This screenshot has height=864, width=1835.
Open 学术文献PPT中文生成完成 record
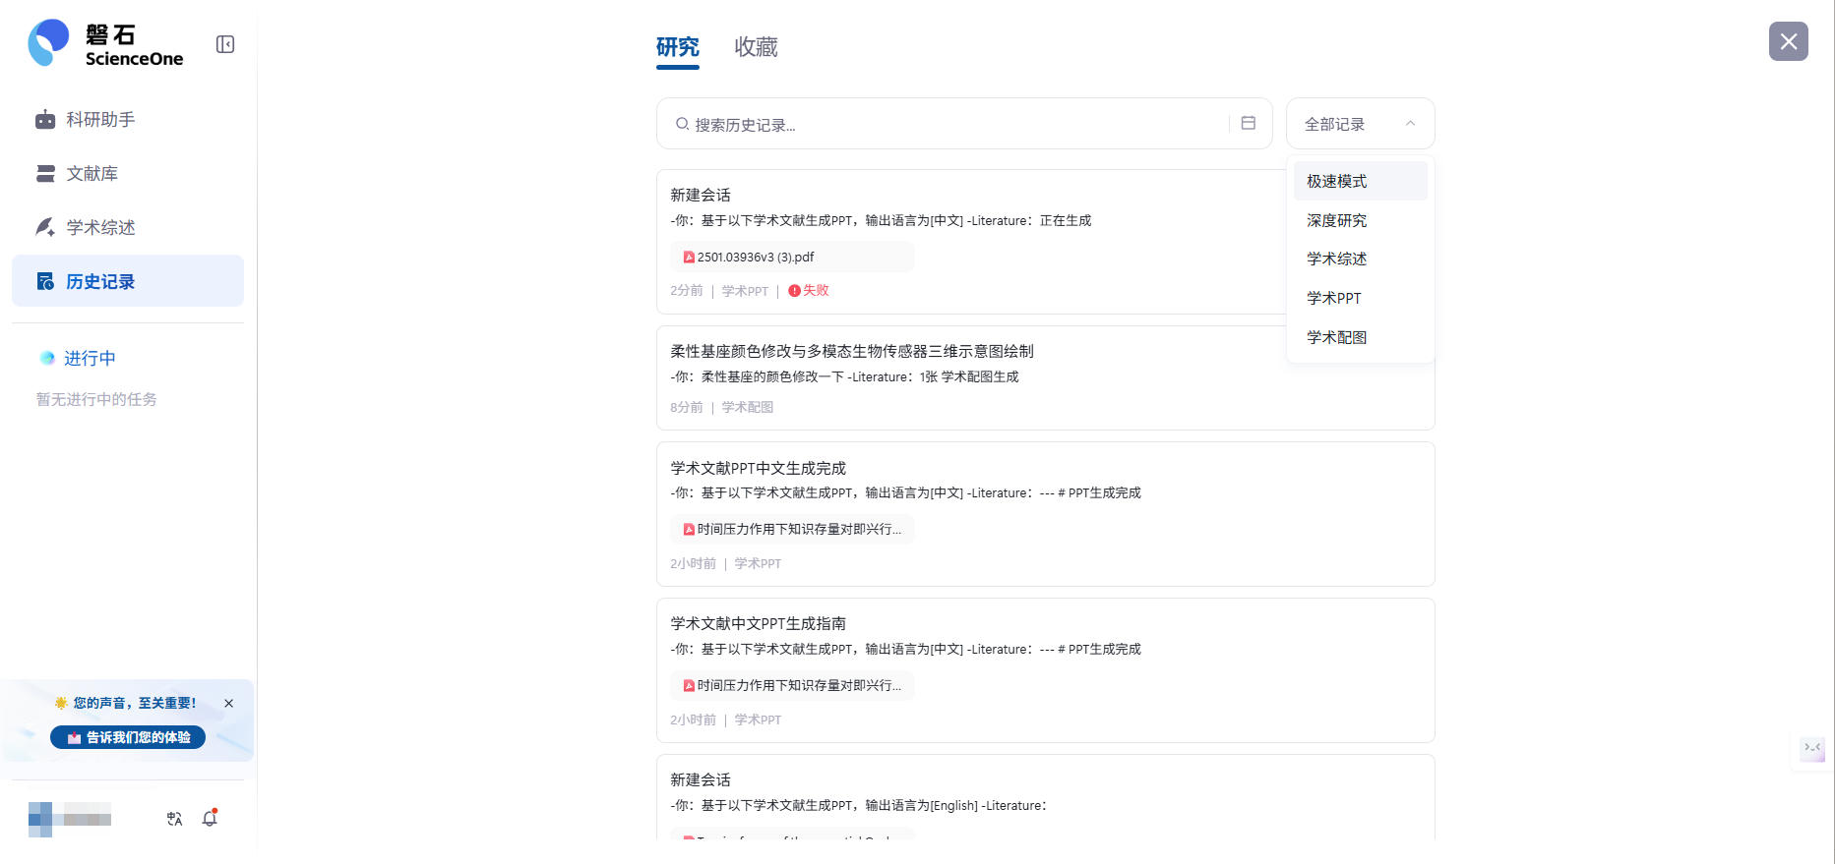pos(1045,514)
